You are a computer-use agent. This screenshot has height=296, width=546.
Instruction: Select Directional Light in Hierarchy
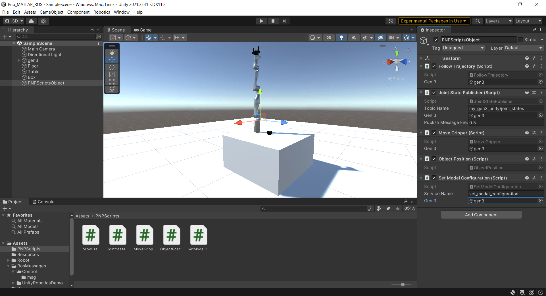[x=44, y=55]
